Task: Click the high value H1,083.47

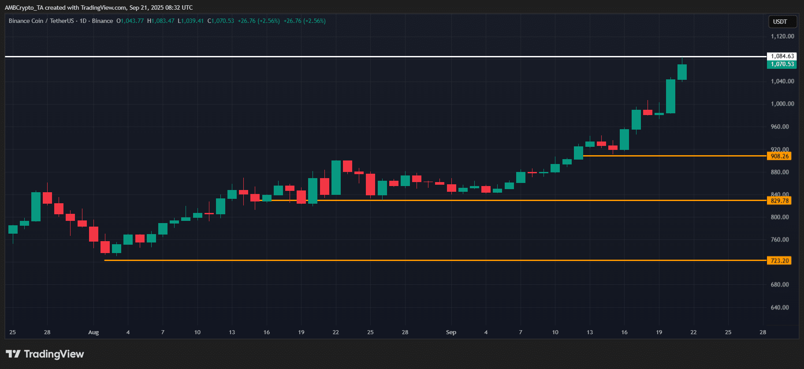Action: click(x=161, y=21)
